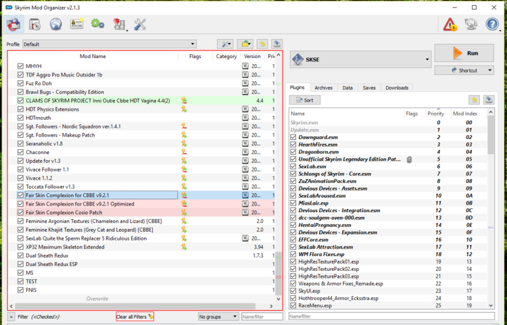The image size is (507, 325).
Task: Switch to the Plugins tab
Action: tap(297, 88)
